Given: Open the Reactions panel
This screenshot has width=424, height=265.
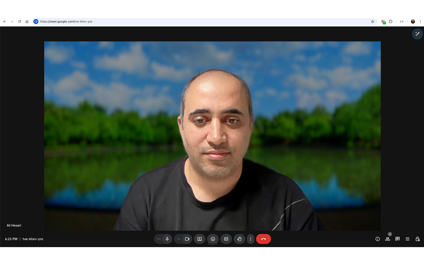Looking at the screenshot, I should (x=213, y=239).
